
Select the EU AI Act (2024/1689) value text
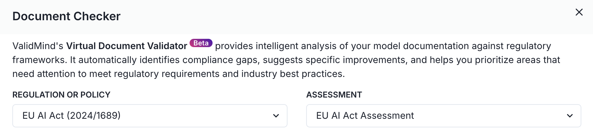point(71,116)
